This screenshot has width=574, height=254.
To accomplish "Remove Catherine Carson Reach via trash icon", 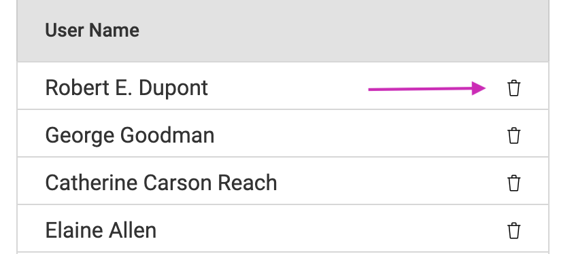I will coord(513,183).
